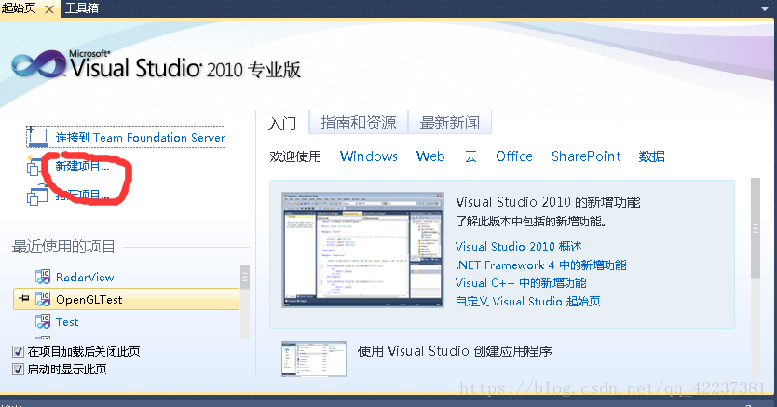
Task: Open .NET Framework 4 中的新增功能 link
Action: tap(540, 265)
